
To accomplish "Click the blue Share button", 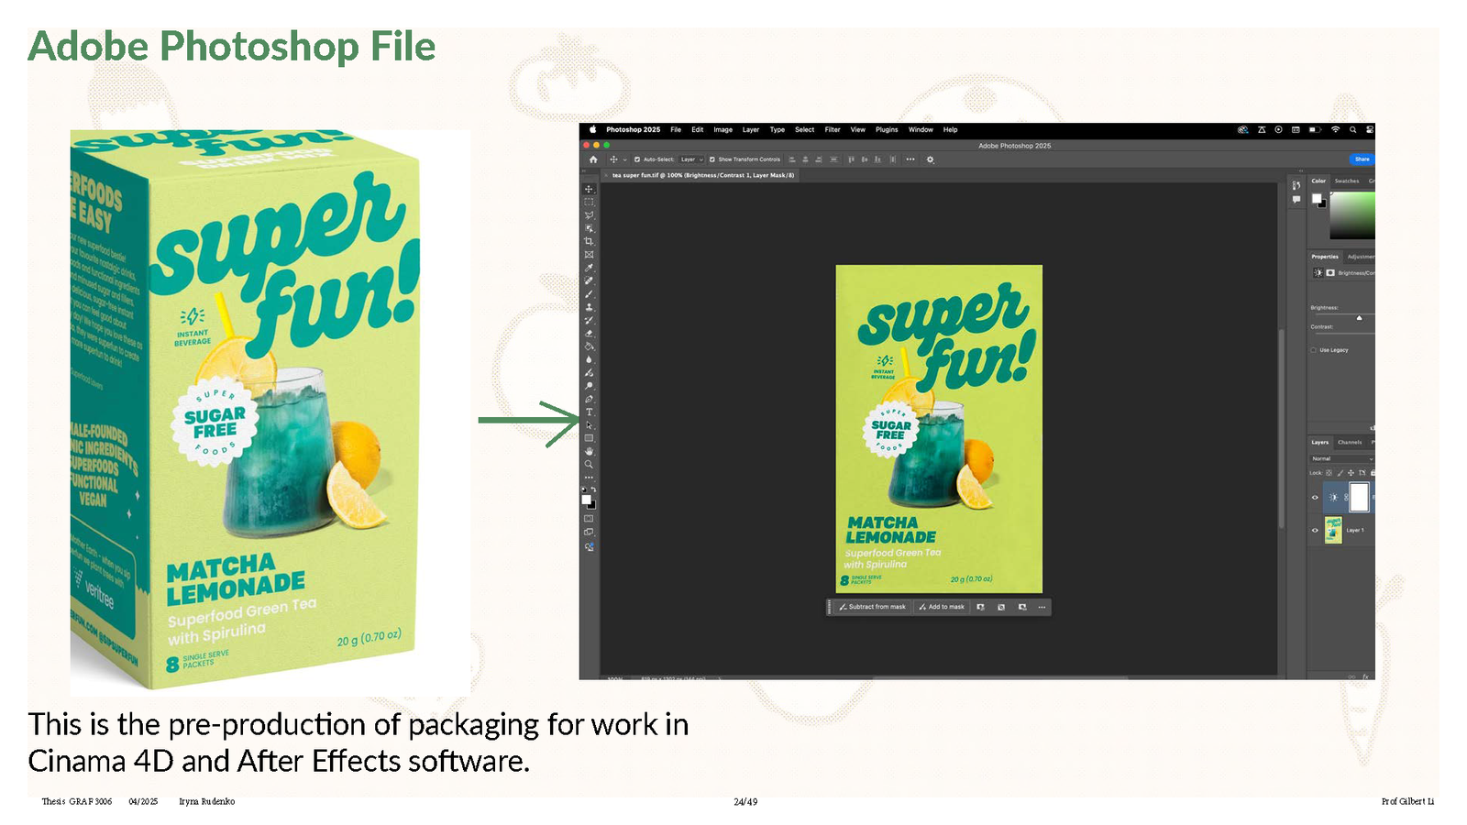I will click(1362, 159).
